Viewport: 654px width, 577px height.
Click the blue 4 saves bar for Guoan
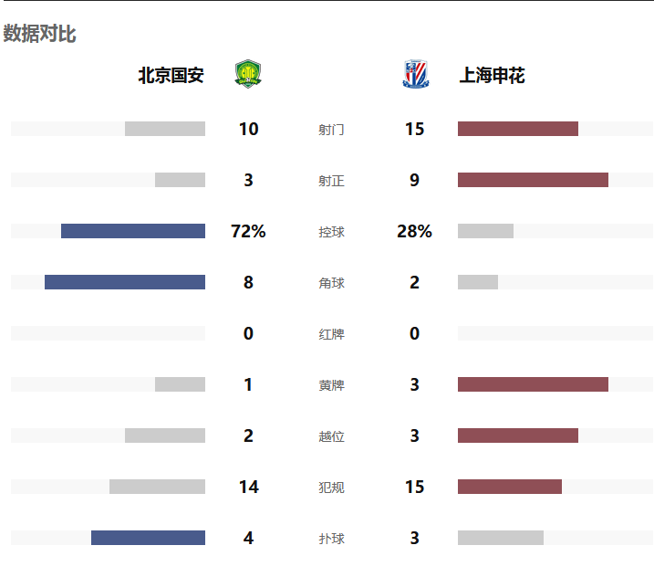[x=148, y=538]
